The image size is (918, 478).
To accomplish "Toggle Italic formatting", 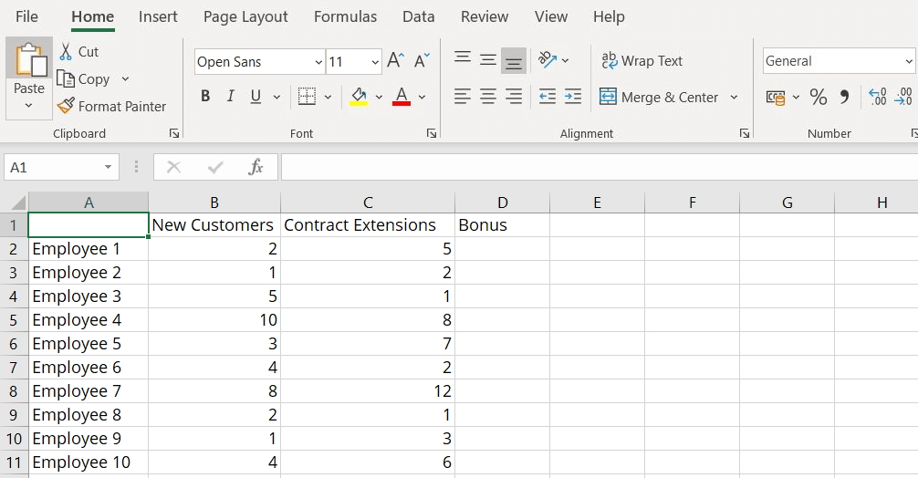I will 230,97.
